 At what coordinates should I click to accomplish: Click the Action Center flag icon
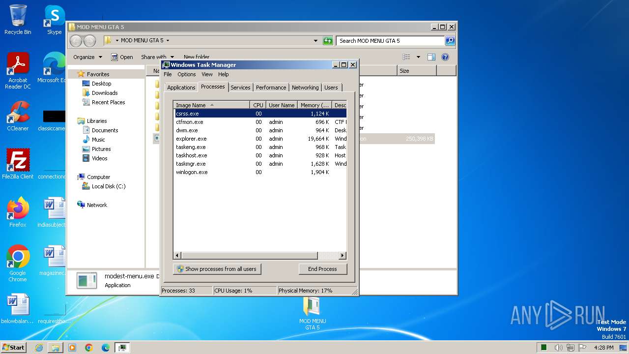[x=582, y=348]
